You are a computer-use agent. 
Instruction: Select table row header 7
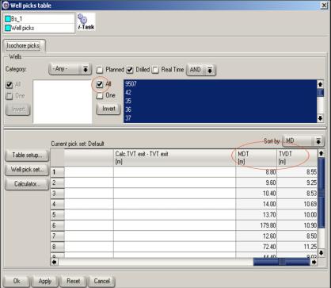click(57, 236)
